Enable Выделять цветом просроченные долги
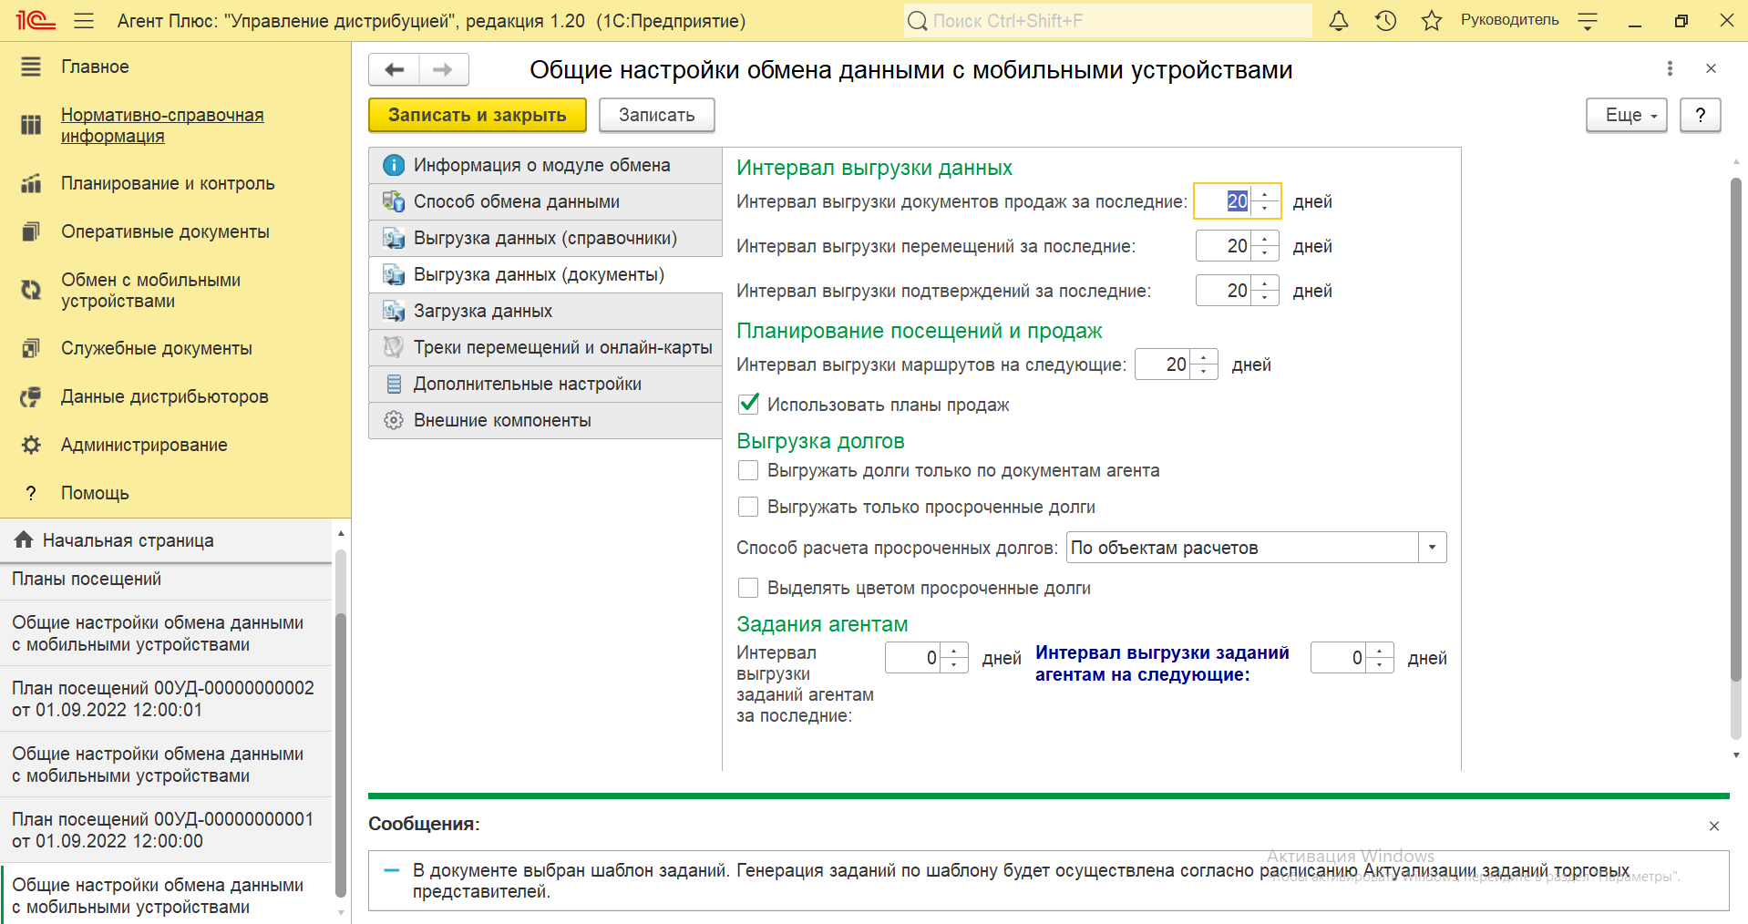Image resolution: width=1748 pixels, height=924 pixels. click(748, 588)
